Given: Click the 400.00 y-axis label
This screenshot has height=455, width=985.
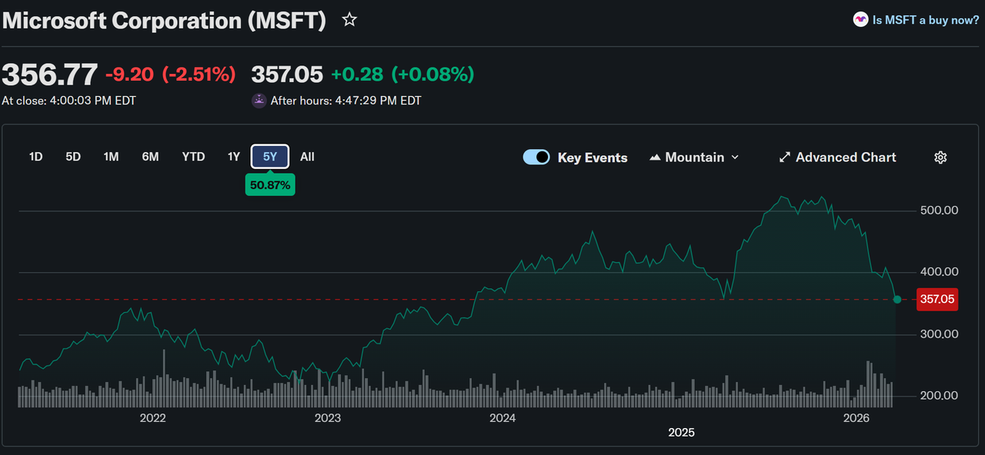Looking at the screenshot, I should pyautogui.click(x=940, y=272).
